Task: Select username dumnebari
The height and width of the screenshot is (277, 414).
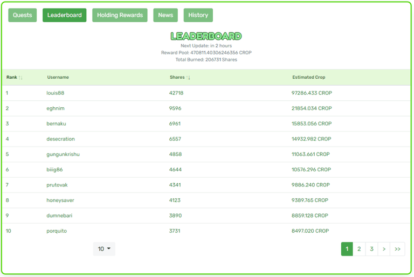Action: [59, 216]
